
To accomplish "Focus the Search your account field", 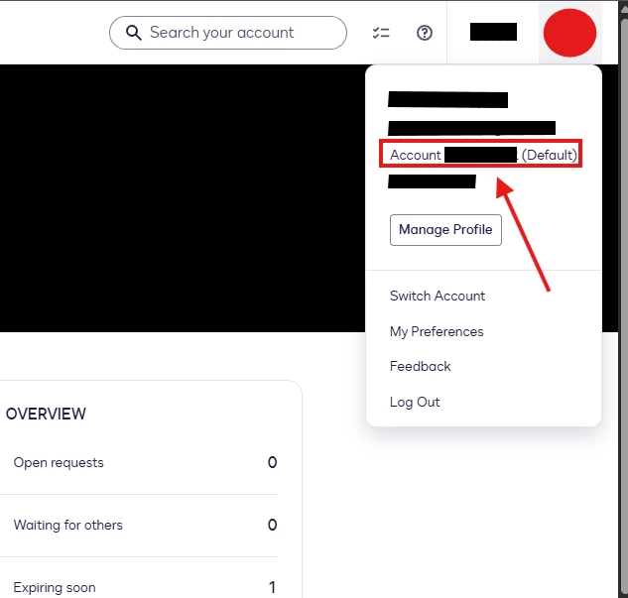I will 228,33.
